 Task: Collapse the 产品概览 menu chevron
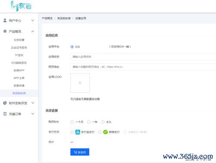coord(33,31)
